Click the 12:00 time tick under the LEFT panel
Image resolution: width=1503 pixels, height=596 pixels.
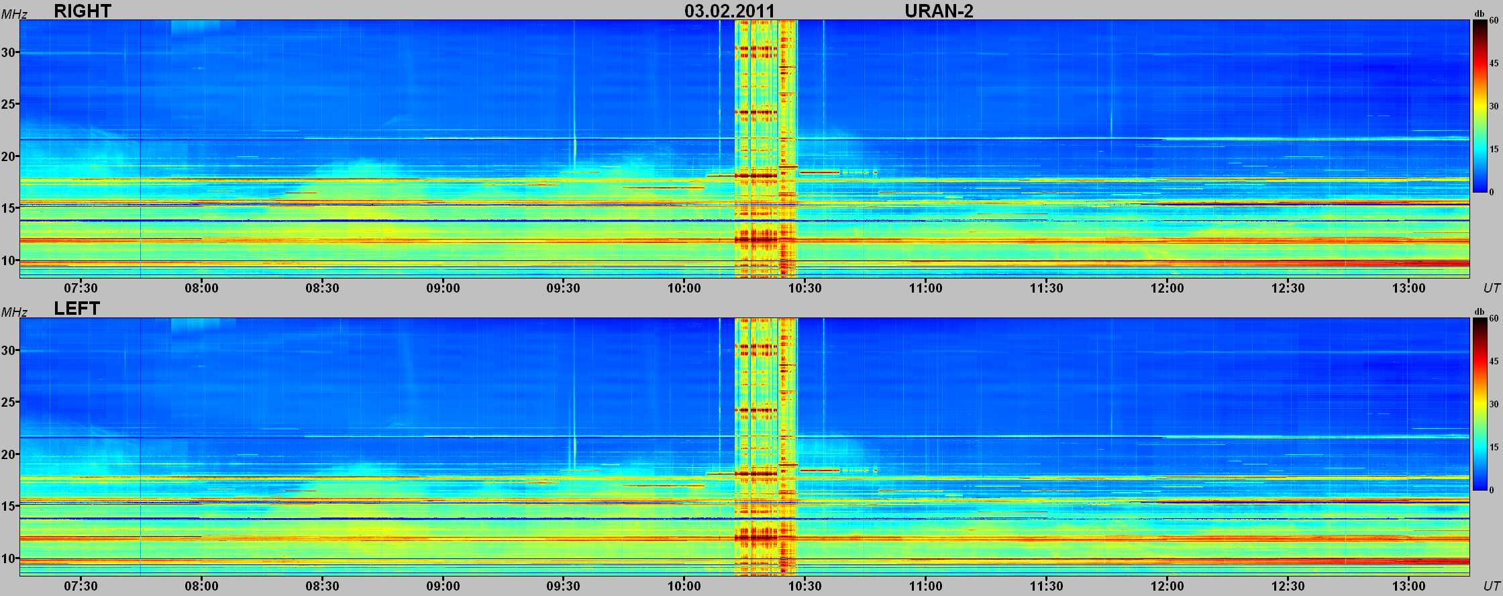tap(1168, 587)
